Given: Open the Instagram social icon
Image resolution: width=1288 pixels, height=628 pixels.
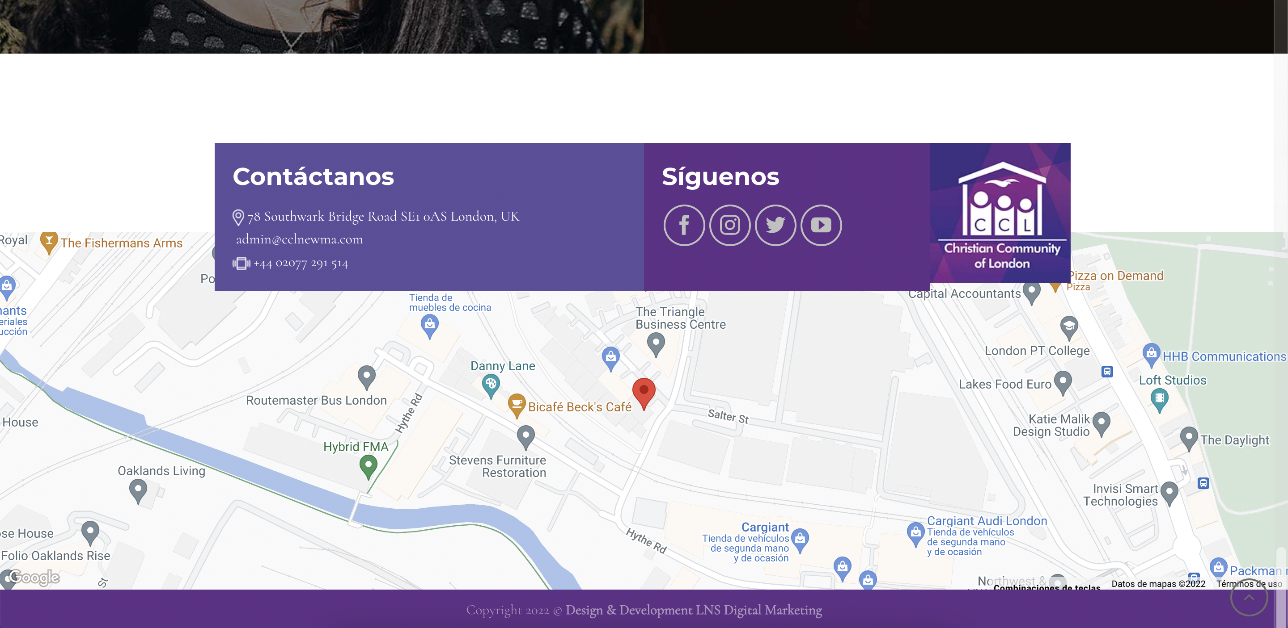Looking at the screenshot, I should (x=729, y=225).
